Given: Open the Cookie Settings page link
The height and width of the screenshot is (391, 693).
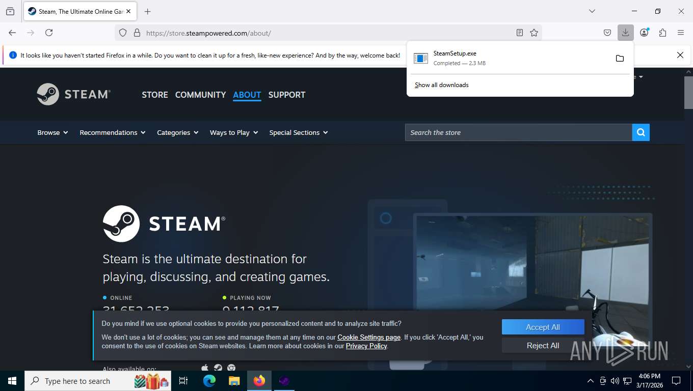Looking at the screenshot, I should point(369,337).
